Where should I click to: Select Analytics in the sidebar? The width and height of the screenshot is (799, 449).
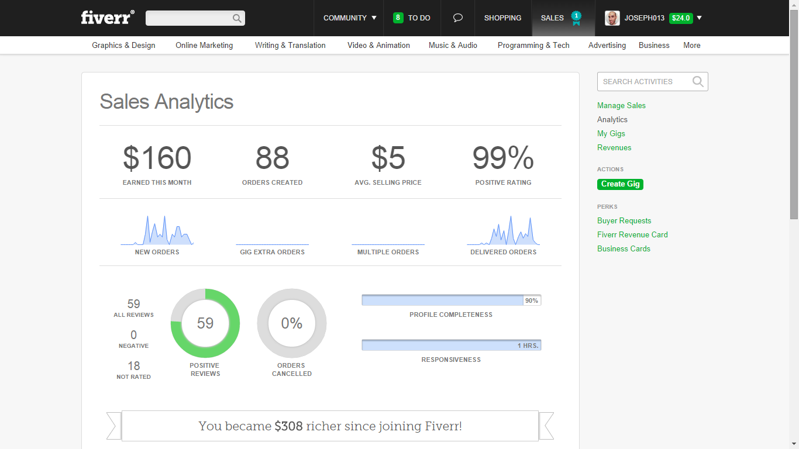[x=612, y=119]
